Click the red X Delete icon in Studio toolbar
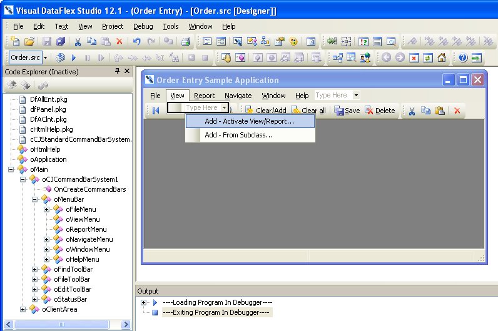This screenshot has width=498, height=331. [119, 41]
